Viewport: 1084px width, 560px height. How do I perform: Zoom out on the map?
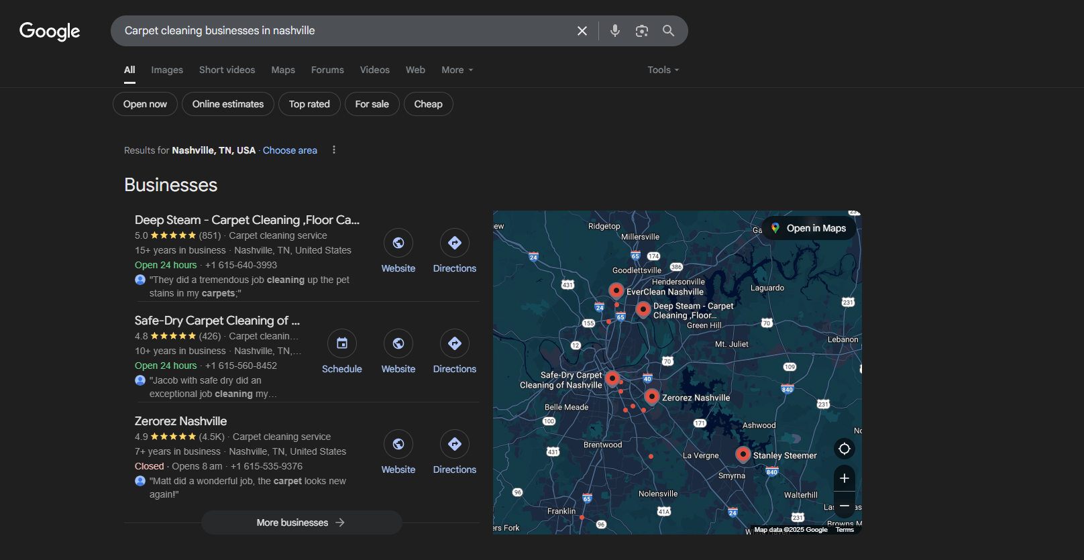click(x=845, y=505)
